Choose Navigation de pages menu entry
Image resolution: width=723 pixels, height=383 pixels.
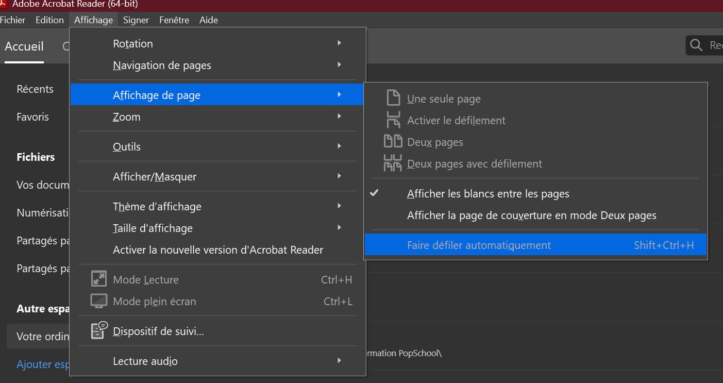[218, 65]
